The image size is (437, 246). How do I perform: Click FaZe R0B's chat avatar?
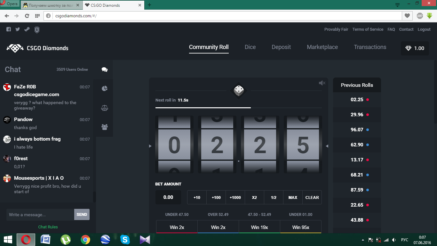pos(7,87)
